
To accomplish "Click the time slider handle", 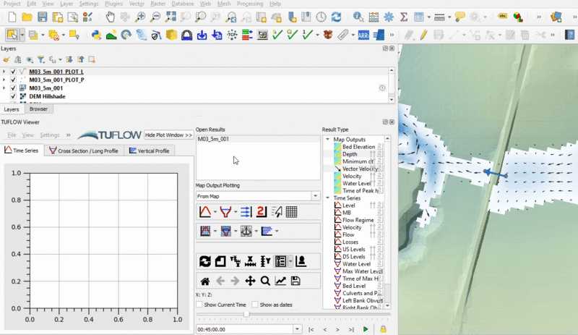I will coord(247,314).
